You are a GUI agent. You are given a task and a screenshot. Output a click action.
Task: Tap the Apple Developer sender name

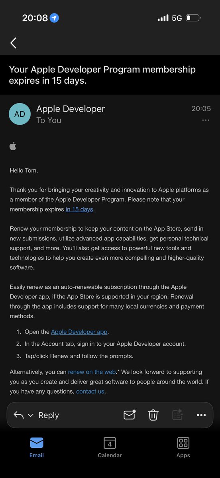pyautogui.click(x=71, y=109)
